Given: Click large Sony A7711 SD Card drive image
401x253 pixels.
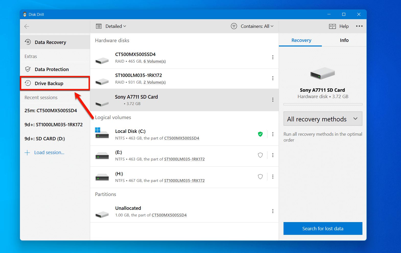Looking at the screenshot, I should [323, 73].
